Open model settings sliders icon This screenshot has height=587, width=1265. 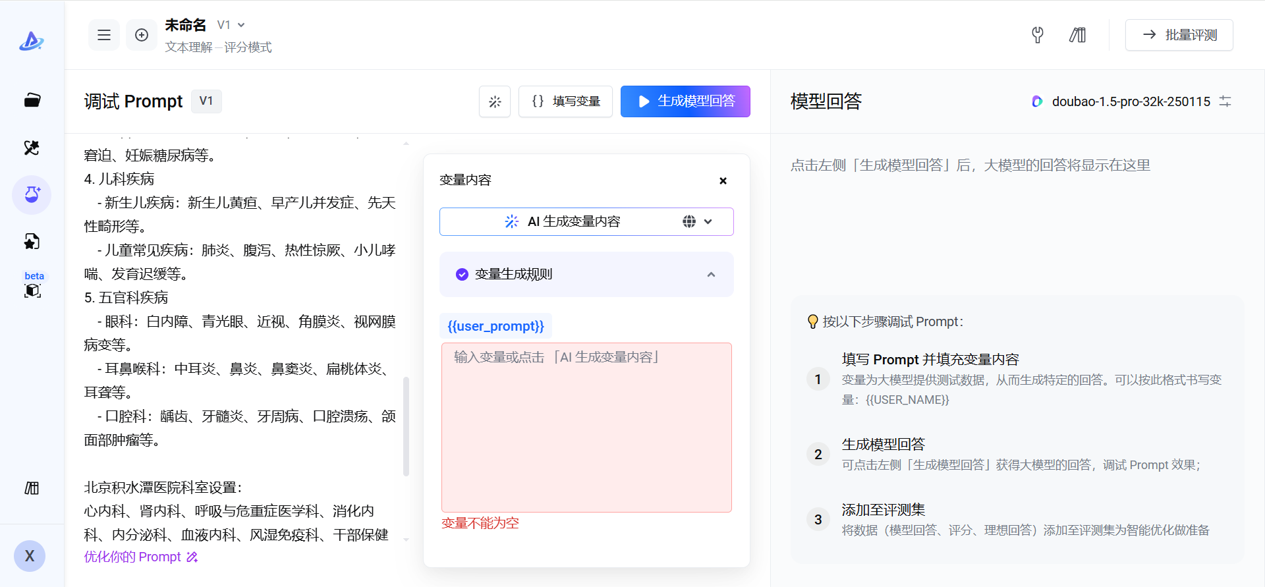pos(1225,101)
